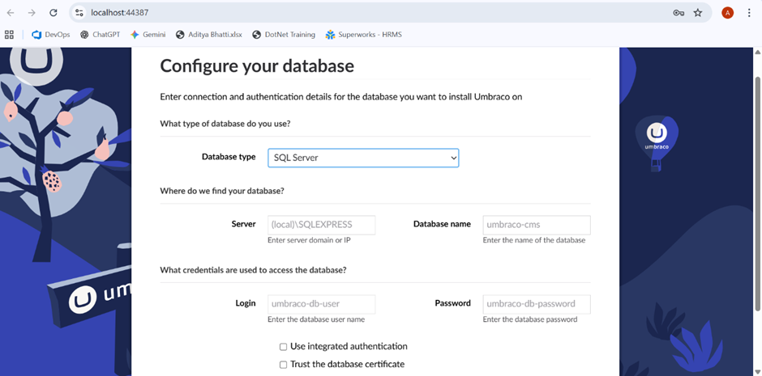Click the Umbraco balloon logo
Screen dimensions: 762x376
pos(657,136)
